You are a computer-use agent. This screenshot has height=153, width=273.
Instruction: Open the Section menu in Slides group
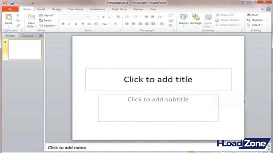(48, 26)
